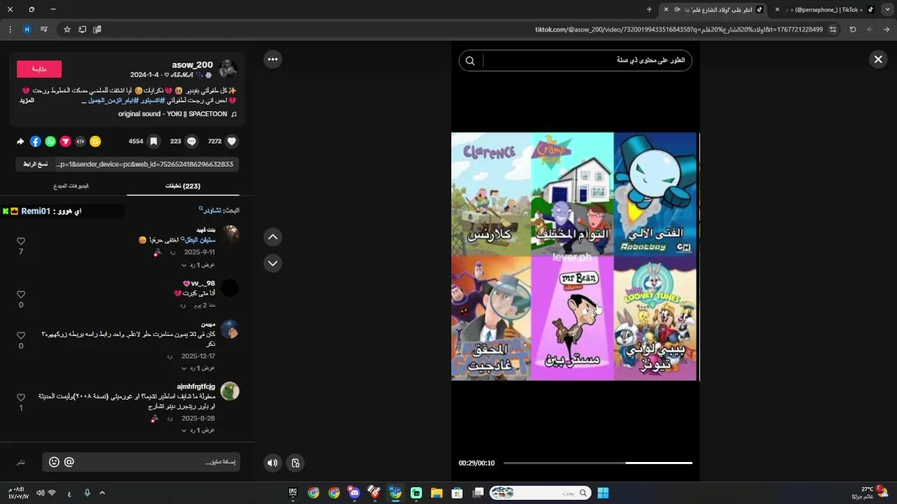This screenshot has width=897, height=504.
Task: Go to previous video with up chevron
Action: pyautogui.click(x=273, y=237)
